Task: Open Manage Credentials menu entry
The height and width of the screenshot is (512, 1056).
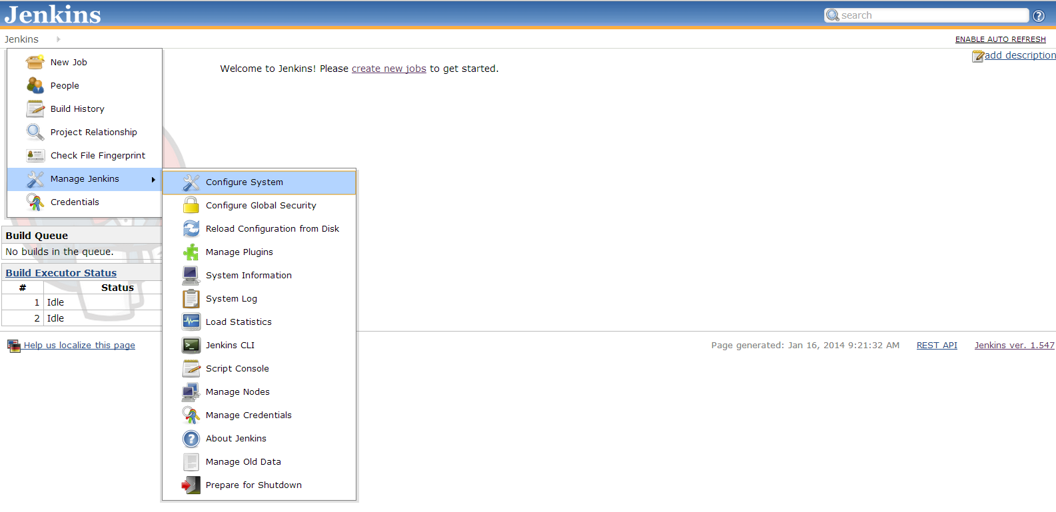Action: (259, 415)
